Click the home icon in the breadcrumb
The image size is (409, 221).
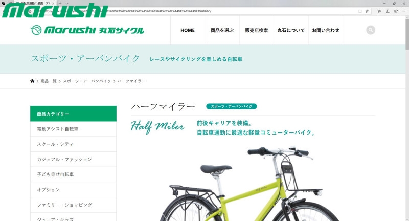click(x=32, y=81)
